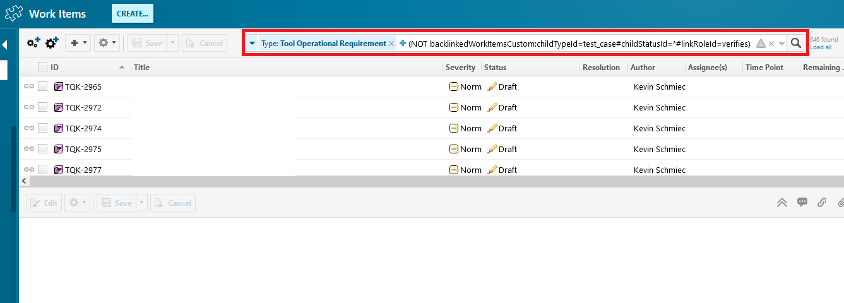Click the blue plus to add query element
The image size is (844, 303).
pos(403,44)
